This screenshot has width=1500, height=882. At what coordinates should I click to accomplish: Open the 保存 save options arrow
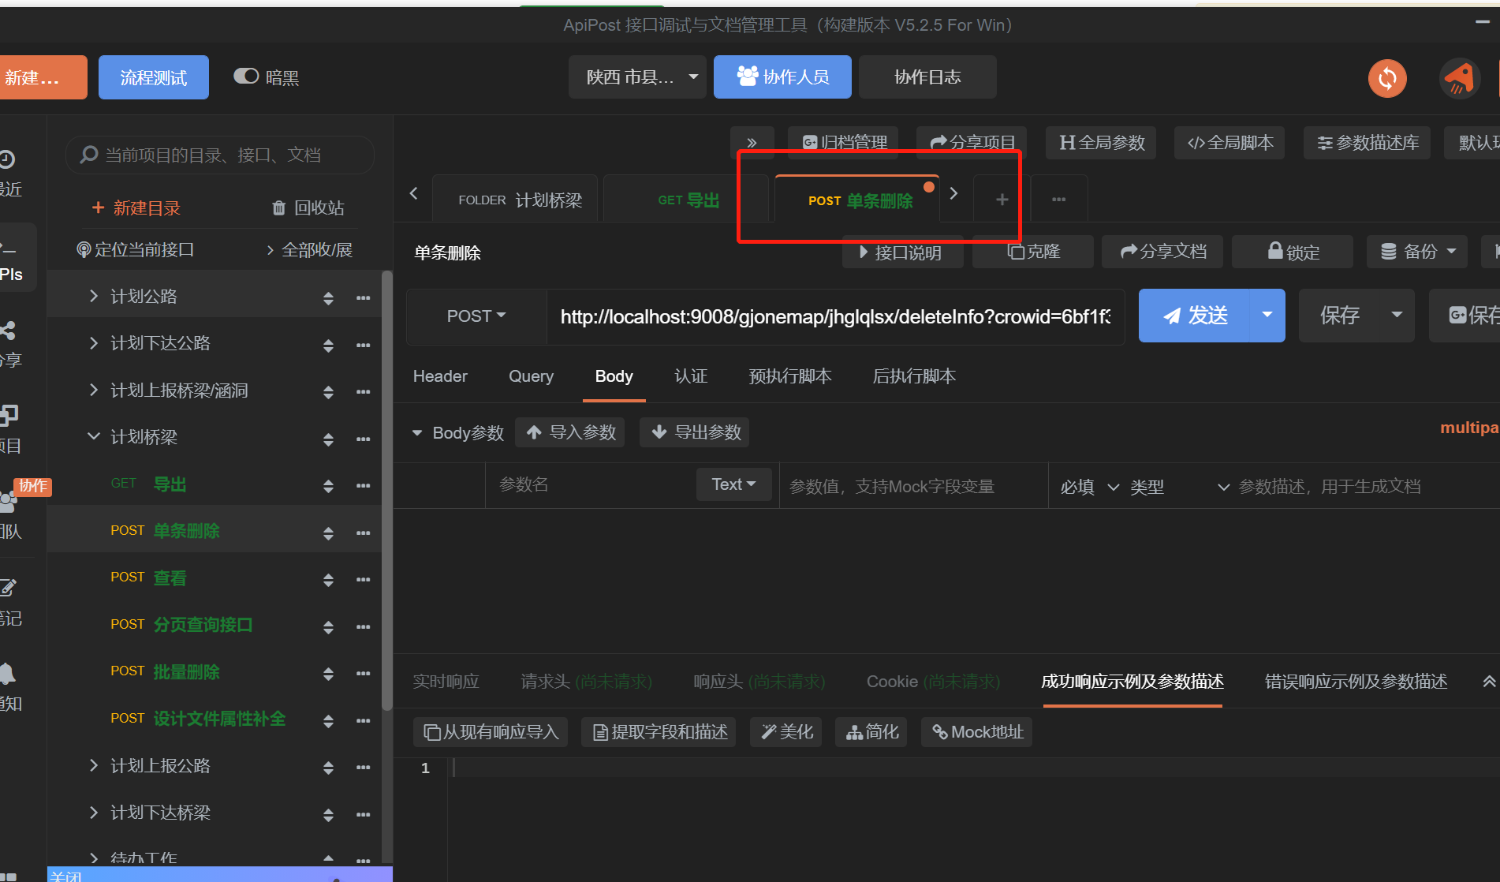click(x=1397, y=315)
